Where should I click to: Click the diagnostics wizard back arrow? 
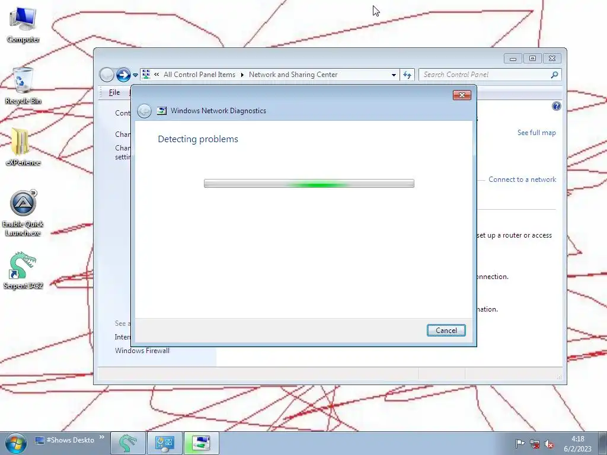click(145, 111)
